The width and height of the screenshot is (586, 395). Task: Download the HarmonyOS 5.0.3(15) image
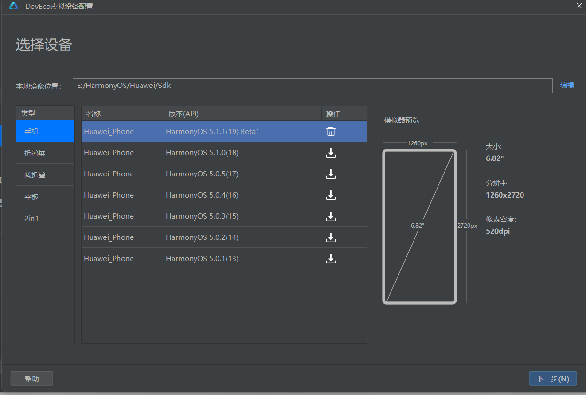tap(331, 216)
